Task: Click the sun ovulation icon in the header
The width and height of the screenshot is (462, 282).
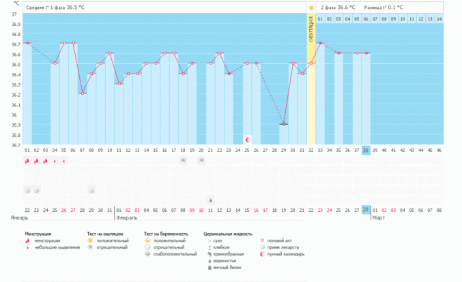Action: point(311,7)
